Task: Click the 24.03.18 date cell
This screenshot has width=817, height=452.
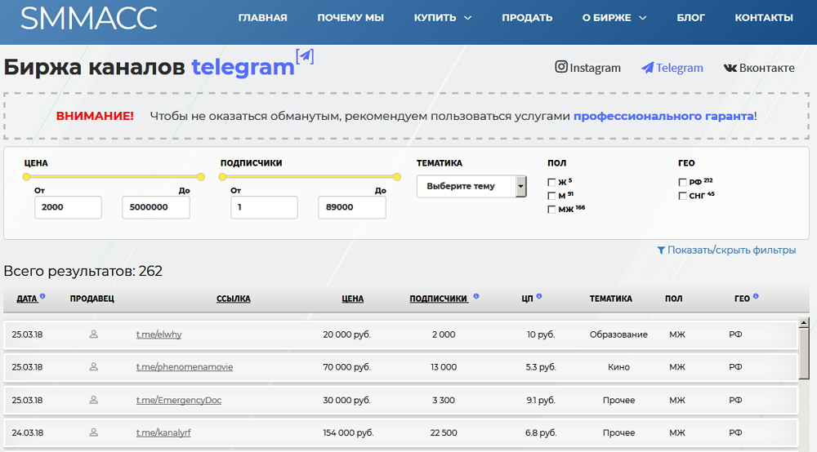Action: point(28,432)
